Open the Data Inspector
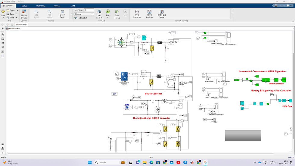Viewport: 295px width, 166px height. click(137, 14)
